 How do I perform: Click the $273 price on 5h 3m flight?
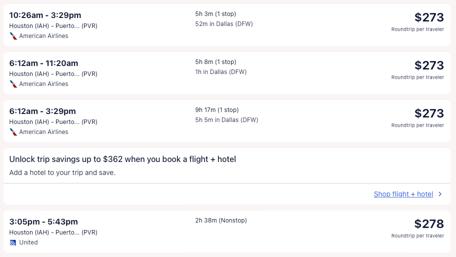428,17
